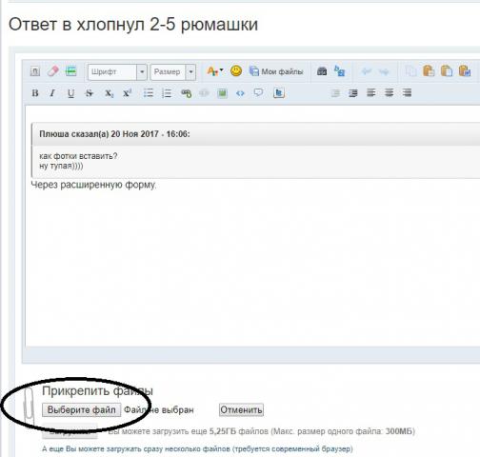Image resolution: width=480 pixels, height=457 pixels.
Task: Click the eraser remove-format icon
Action: tap(53, 71)
